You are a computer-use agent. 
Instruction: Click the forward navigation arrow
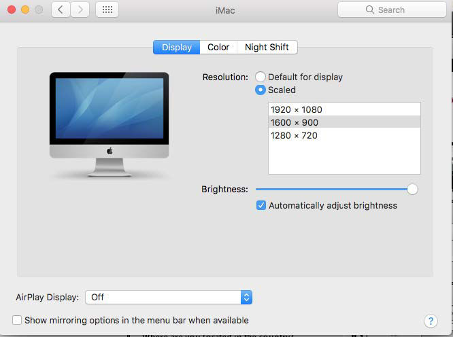80,10
